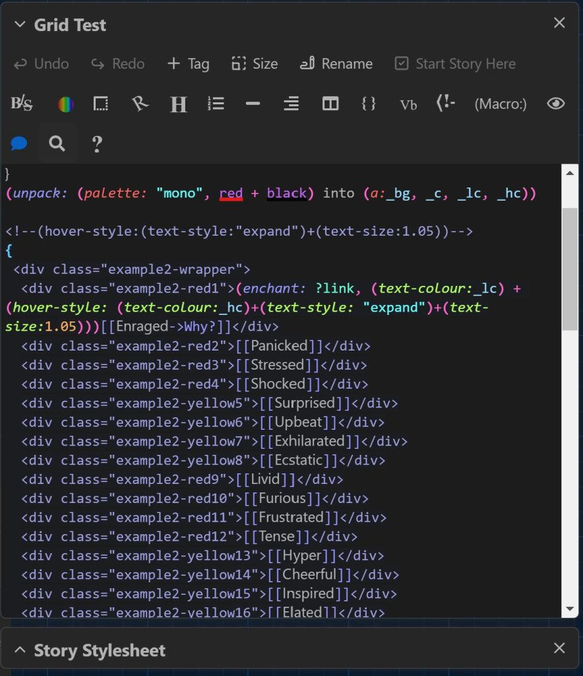Click the verbatim Vb markup icon

pos(408,104)
